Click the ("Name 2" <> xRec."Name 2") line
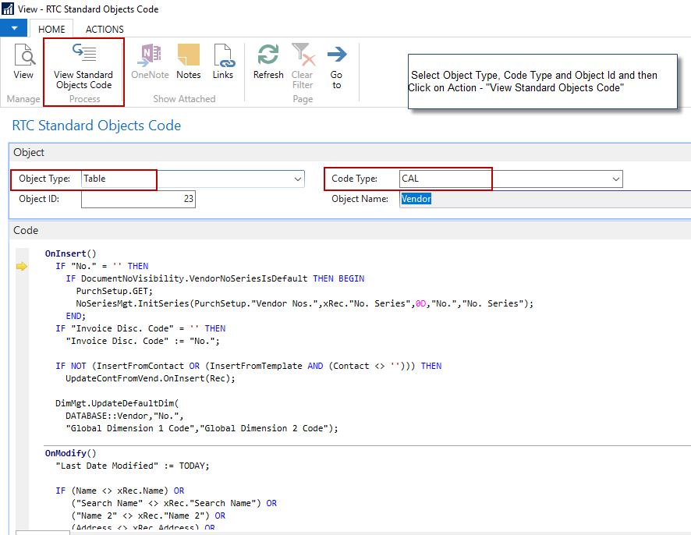The image size is (691, 535). click(148, 516)
